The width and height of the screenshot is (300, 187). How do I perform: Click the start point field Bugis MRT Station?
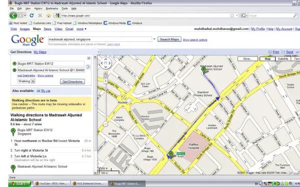pyautogui.click(x=50, y=63)
